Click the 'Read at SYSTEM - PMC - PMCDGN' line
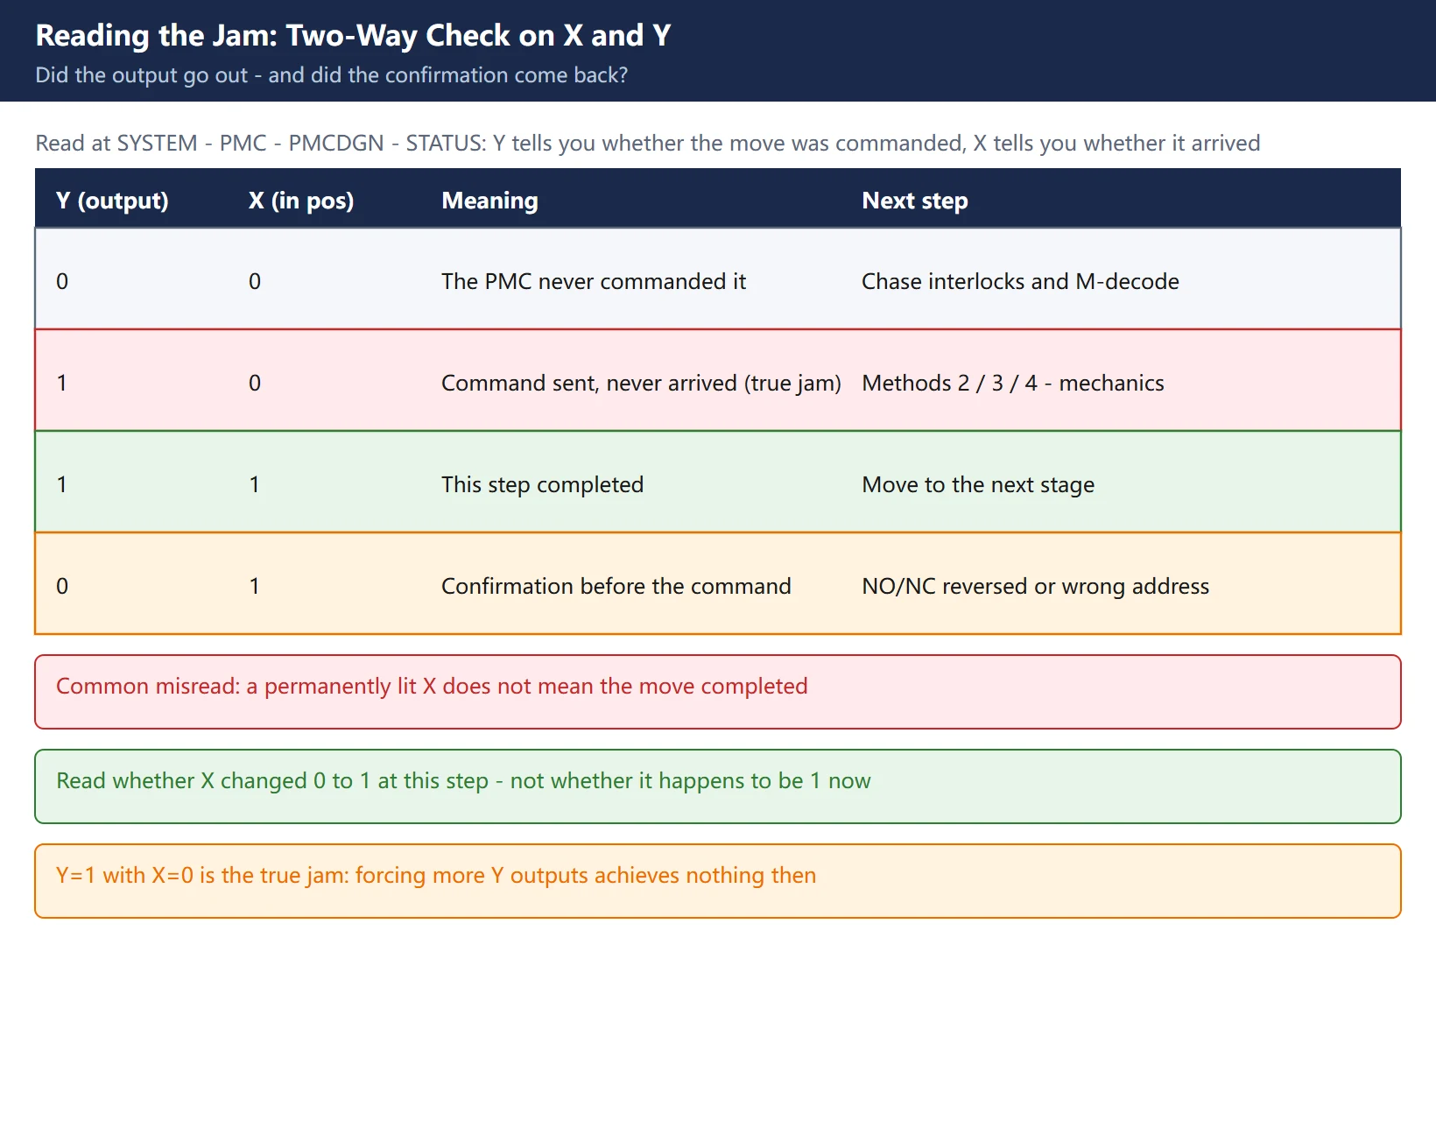 coord(647,144)
